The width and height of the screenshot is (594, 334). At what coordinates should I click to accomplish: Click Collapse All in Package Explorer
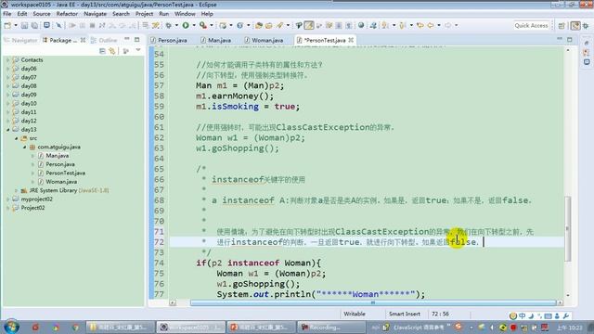(102, 51)
